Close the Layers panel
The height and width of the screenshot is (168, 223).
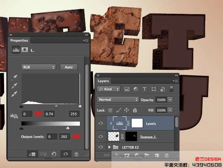coord(98,75)
